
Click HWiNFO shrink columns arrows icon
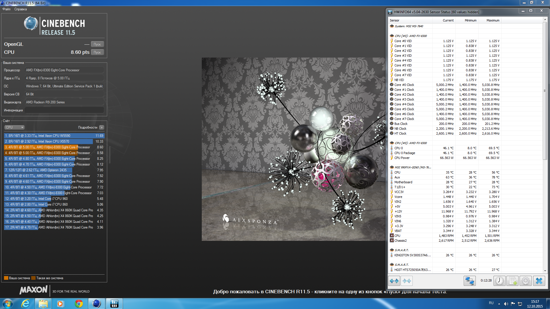pos(407,281)
